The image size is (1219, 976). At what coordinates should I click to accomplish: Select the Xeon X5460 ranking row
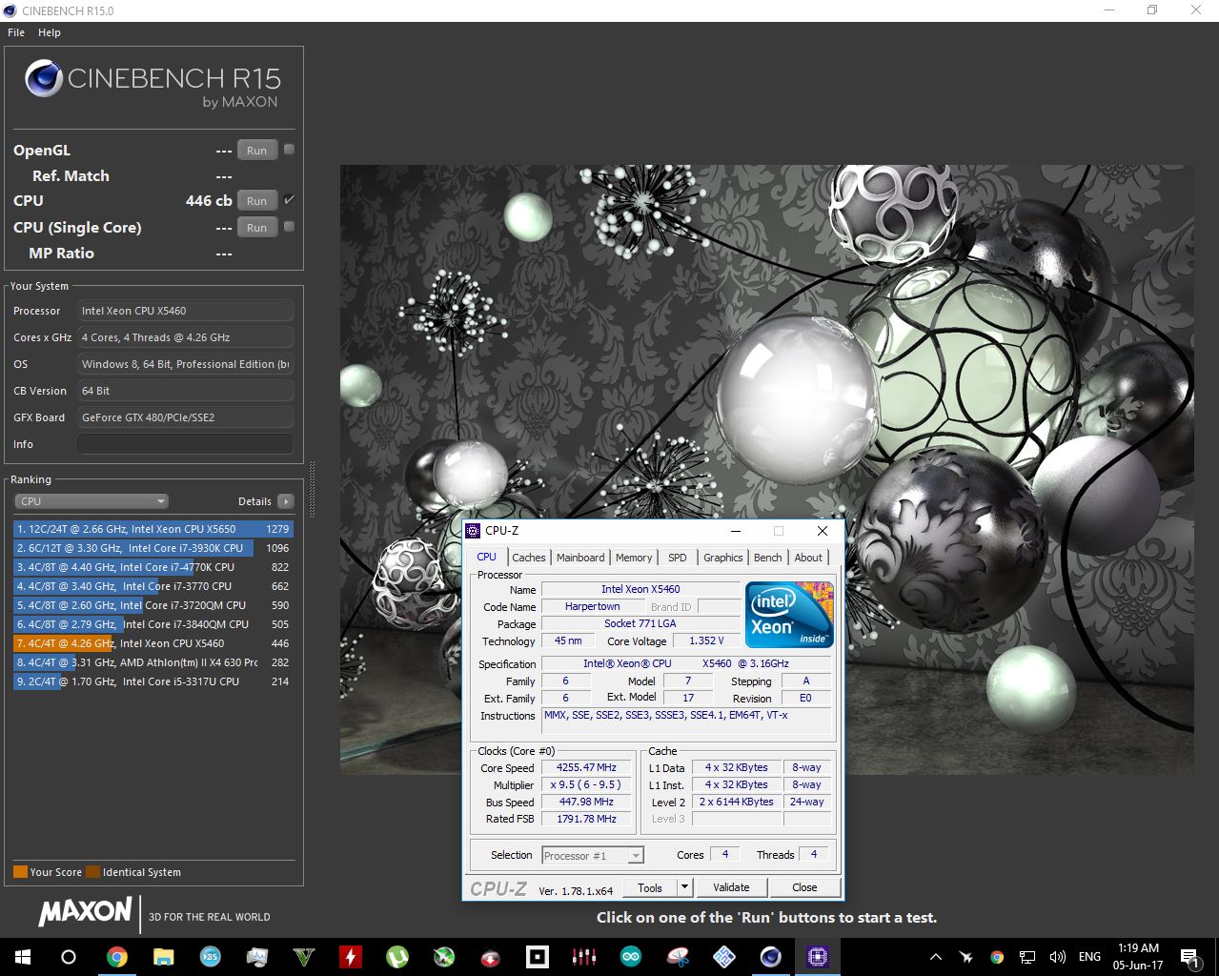point(152,643)
